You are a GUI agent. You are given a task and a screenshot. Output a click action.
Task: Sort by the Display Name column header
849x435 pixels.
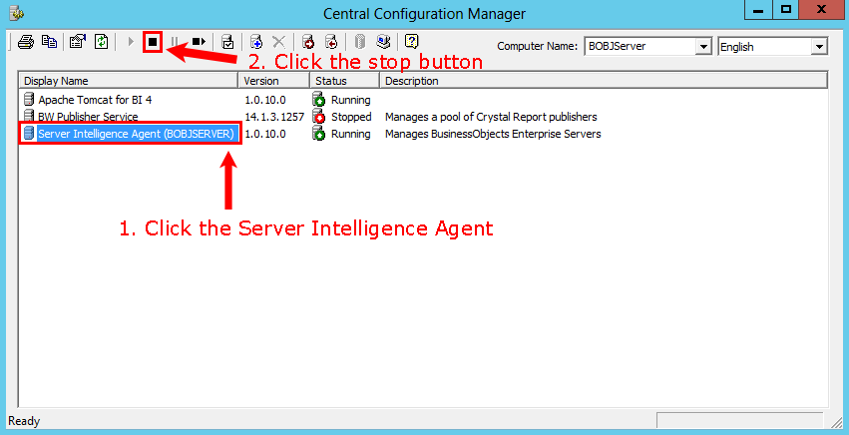(129, 81)
